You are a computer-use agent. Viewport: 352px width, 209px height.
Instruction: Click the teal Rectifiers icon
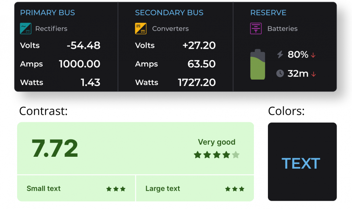[26, 28]
